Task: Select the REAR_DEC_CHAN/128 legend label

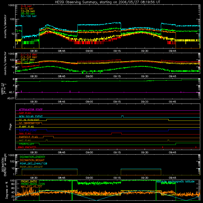Action: click(33, 163)
